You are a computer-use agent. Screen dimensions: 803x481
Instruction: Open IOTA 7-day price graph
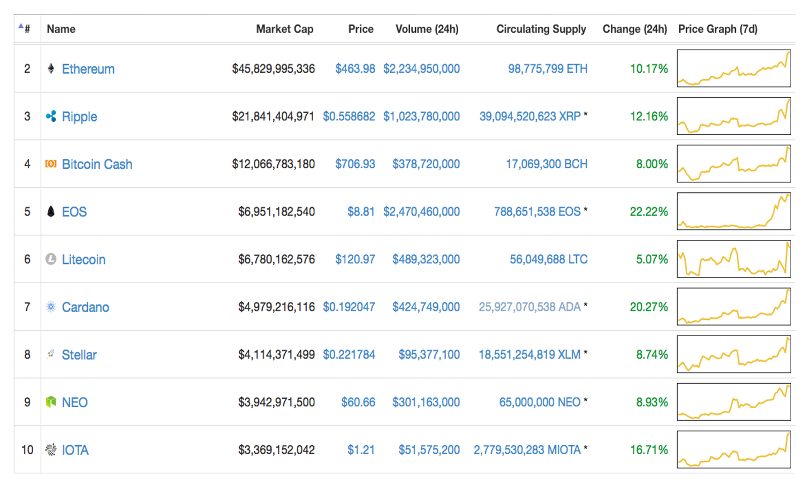(x=734, y=449)
